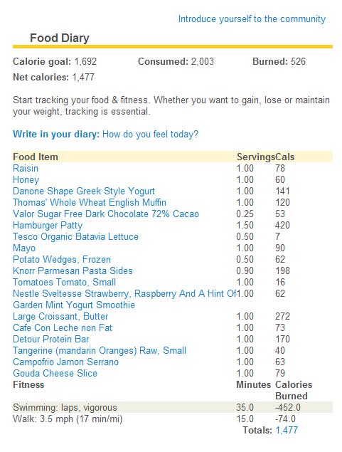Select Knorr Parmesan Pasta Sides
Viewport: 342px width, 452px height.
point(73,271)
